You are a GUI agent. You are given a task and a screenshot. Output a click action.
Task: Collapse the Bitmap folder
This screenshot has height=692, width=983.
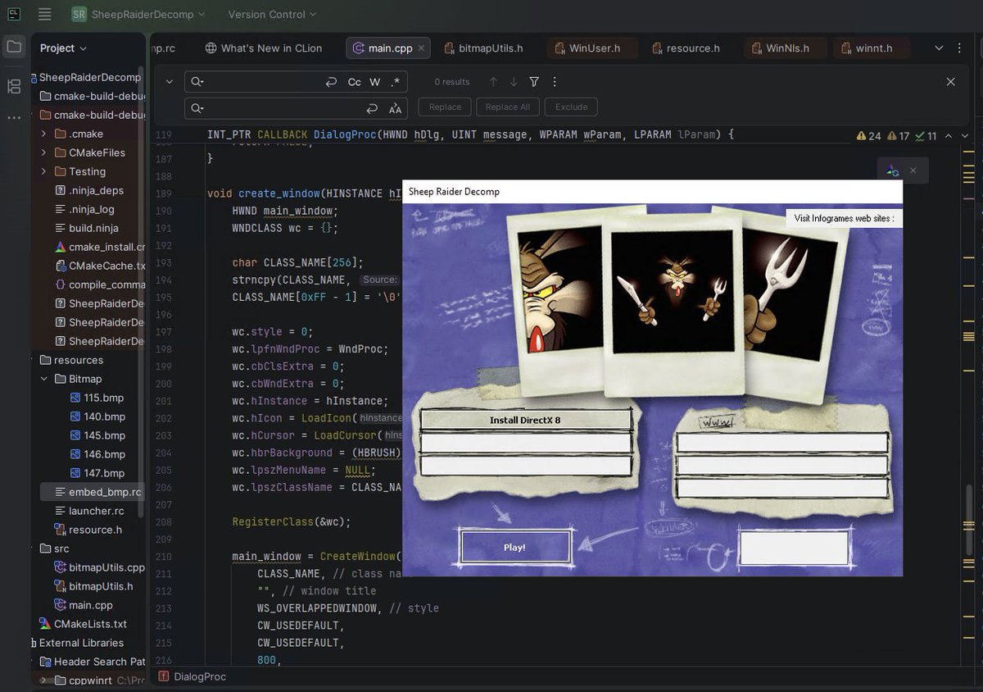pos(43,379)
